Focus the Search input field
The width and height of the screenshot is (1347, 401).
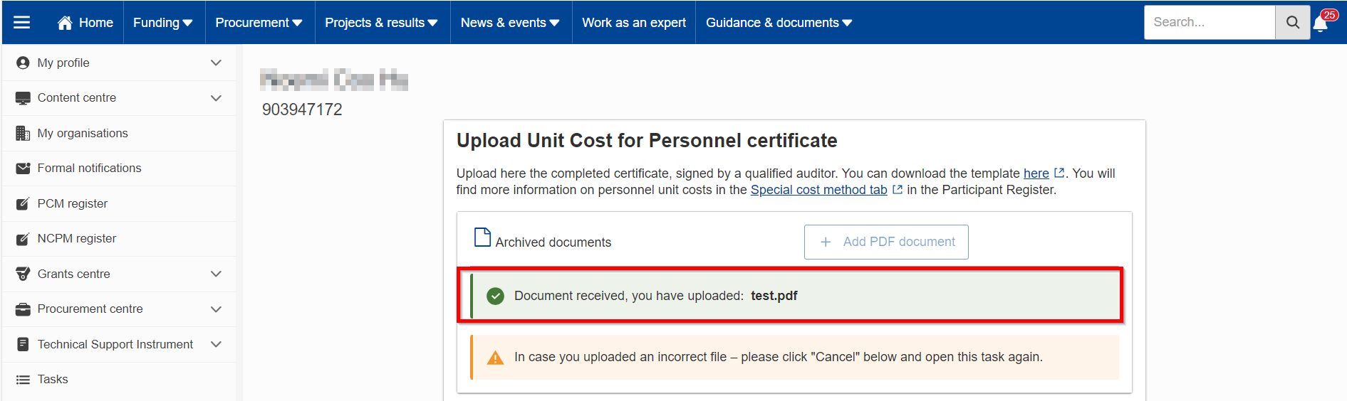click(1210, 22)
